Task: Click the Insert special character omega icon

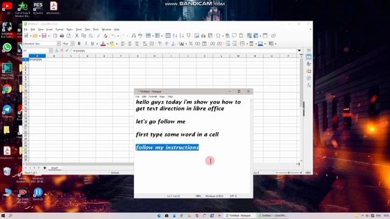Action: coord(218,36)
